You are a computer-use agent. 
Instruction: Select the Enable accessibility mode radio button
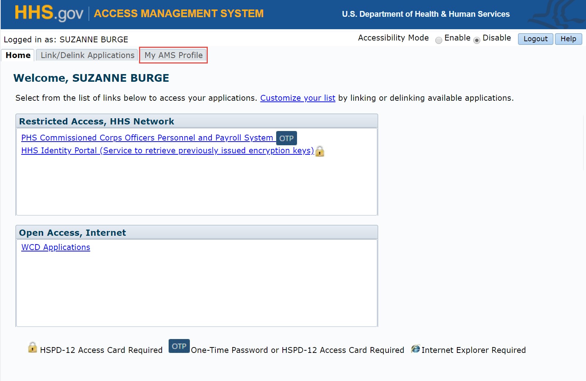pyautogui.click(x=439, y=40)
